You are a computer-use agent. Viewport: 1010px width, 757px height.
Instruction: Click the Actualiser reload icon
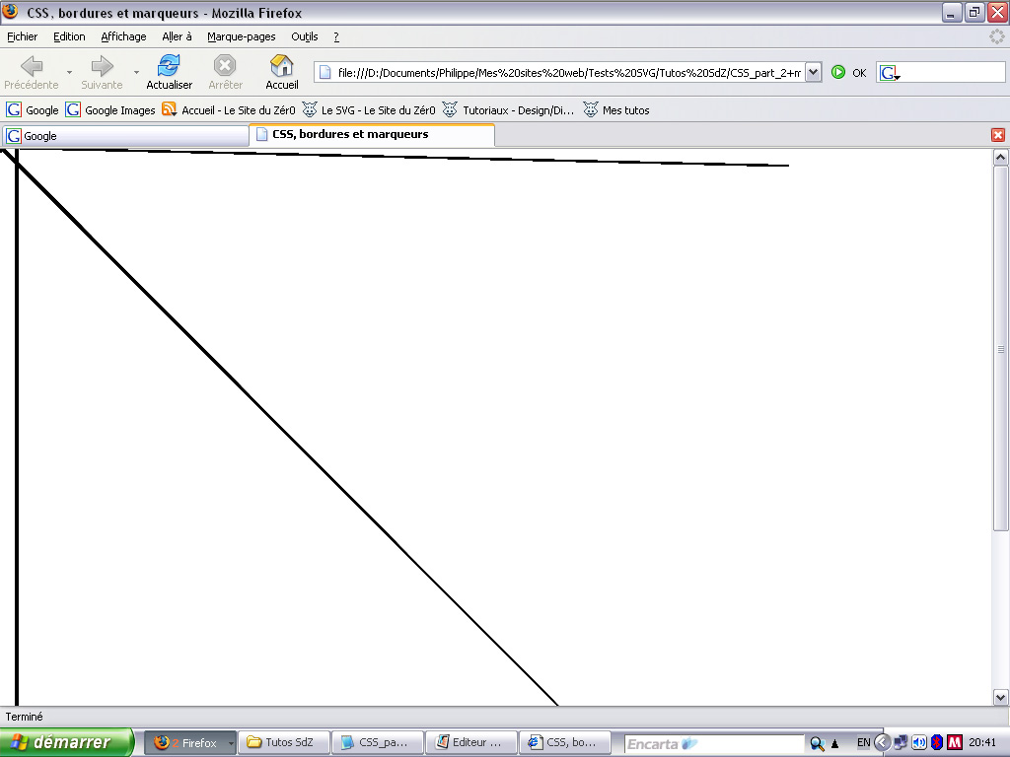169,66
